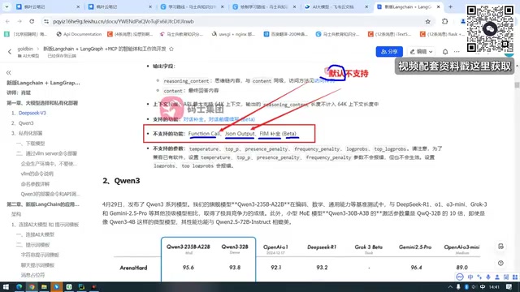Open the Windows Start menu
Image resolution: width=520 pixels, height=292 pixels.
tap(6, 286)
